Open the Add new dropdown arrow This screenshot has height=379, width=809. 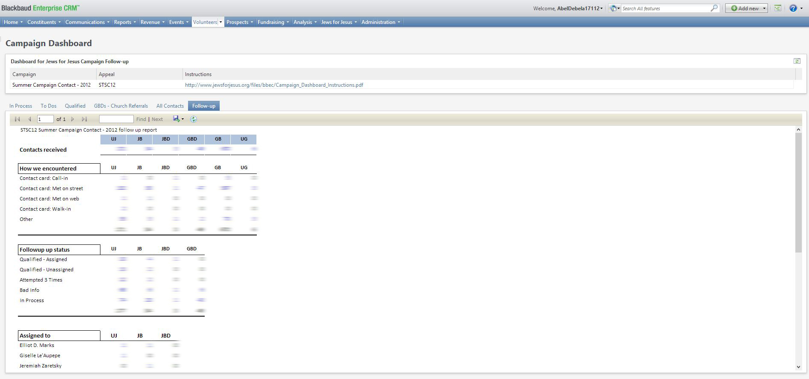click(x=764, y=9)
